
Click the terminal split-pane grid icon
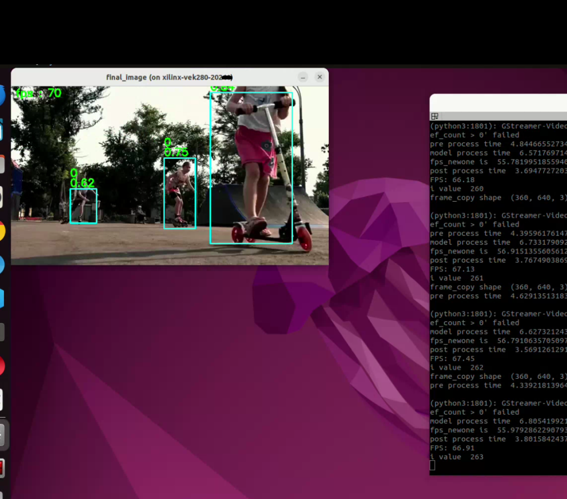coord(435,116)
